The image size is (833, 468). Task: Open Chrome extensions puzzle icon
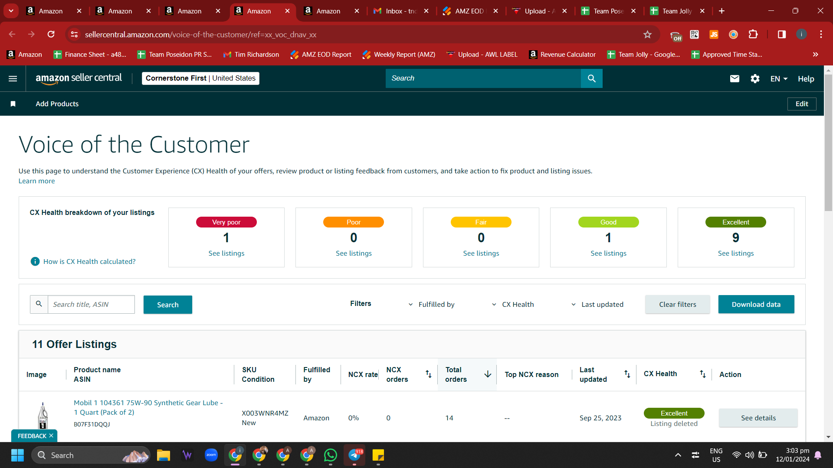tap(753, 34)
